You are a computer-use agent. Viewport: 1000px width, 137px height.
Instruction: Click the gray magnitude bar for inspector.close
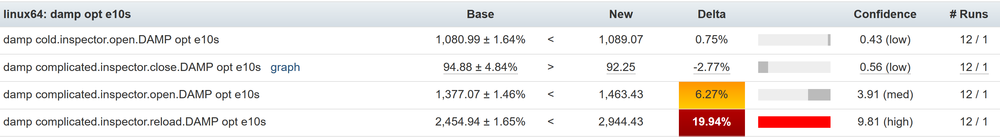[763, 68]
